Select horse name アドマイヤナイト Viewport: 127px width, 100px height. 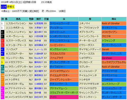click(x=17, y=88)
